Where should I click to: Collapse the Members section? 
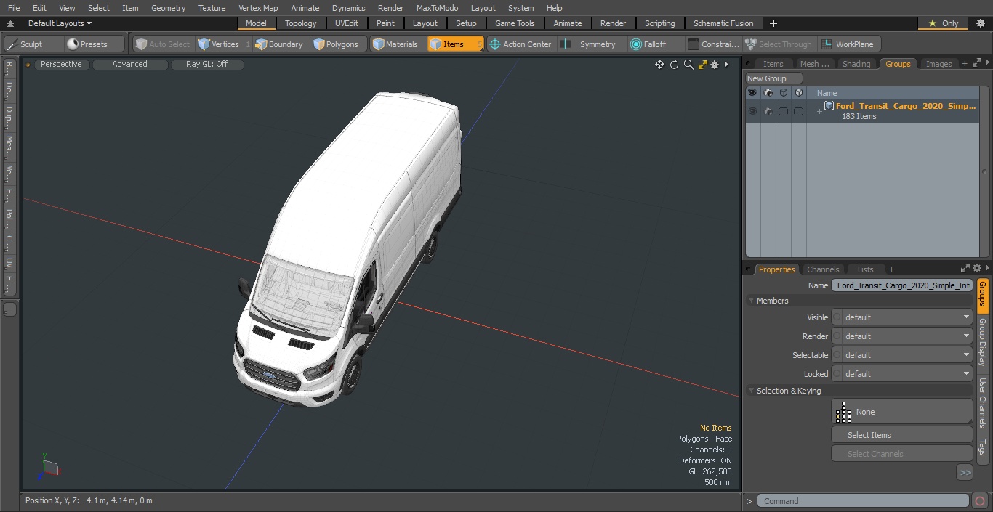pos(752,301)
